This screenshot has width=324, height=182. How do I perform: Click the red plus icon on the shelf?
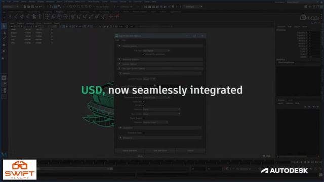pos(117,16)
